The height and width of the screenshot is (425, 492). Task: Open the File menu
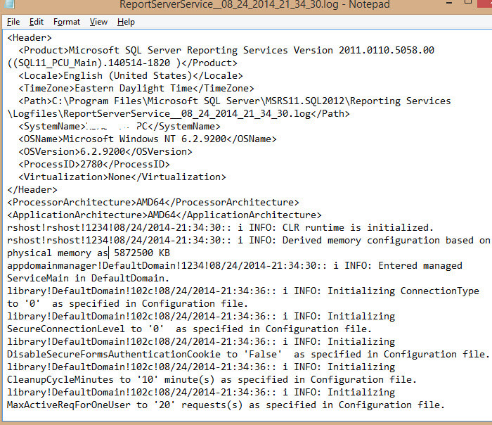coord(13,22)
